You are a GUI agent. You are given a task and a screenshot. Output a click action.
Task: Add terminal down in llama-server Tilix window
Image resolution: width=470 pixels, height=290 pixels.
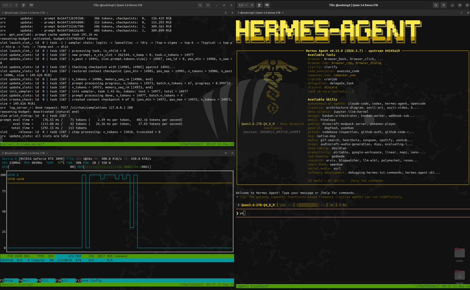31,5
